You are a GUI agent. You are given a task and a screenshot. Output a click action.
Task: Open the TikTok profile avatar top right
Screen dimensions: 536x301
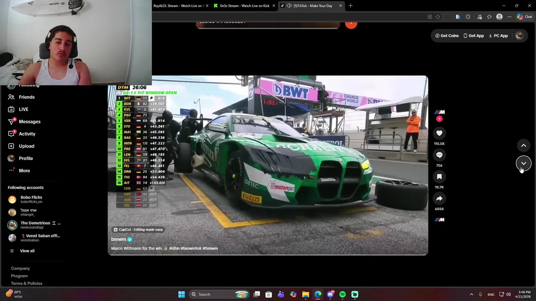pyautogui.click(x=519, y=36)
